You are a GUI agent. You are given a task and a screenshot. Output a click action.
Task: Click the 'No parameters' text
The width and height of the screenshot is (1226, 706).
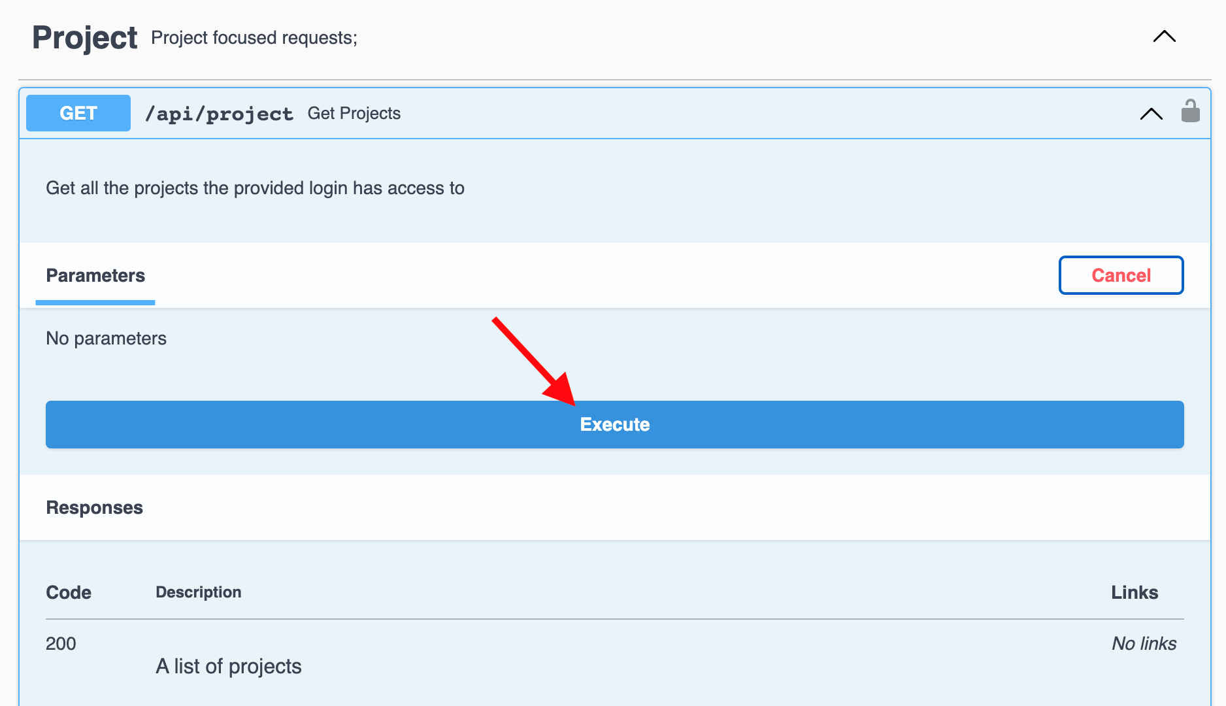106,339
